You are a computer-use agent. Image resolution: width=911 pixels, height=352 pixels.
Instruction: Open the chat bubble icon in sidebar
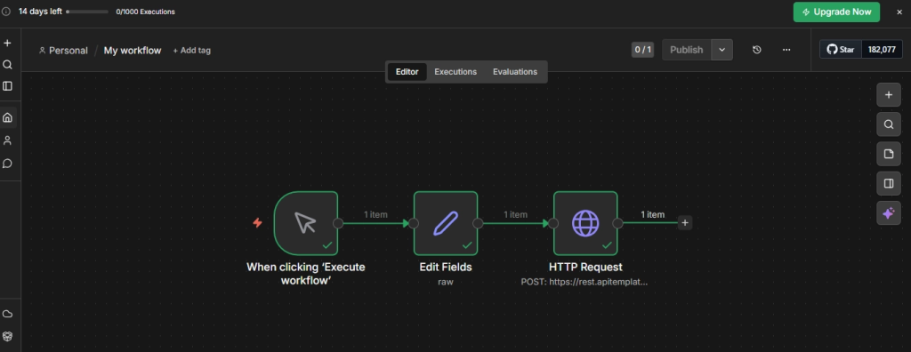pos(7,164)
